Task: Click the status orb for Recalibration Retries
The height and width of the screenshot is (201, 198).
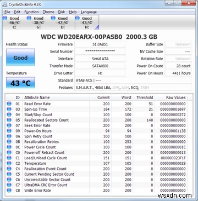Action: point(9,142)
